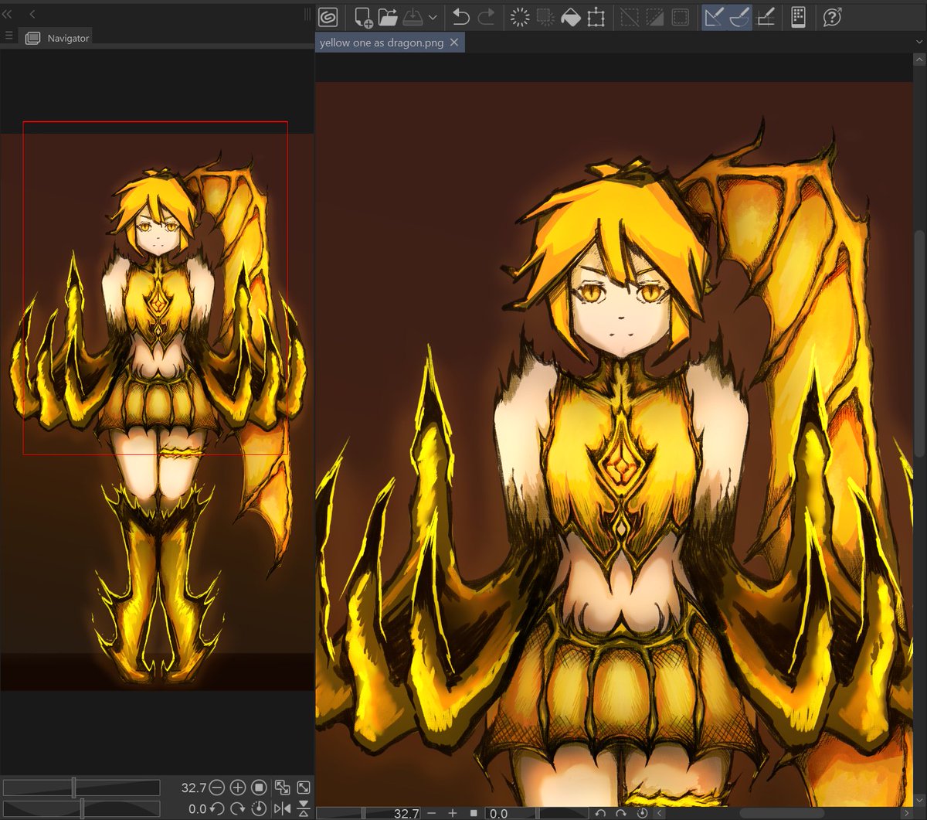The height and width of the screenshot is (820, 927).
Task: Zoom in in the Navigator
Action: tap(238, 788)
